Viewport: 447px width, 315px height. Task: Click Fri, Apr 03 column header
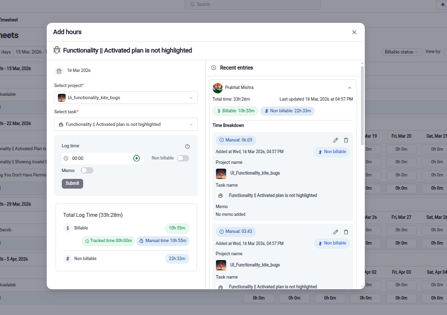(401, 272)
